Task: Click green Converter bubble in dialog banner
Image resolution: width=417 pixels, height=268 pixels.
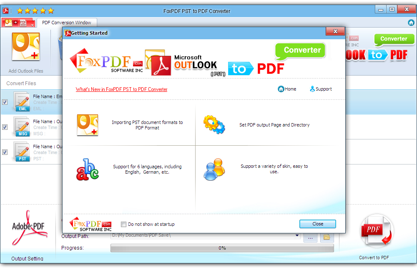Action: pyautogui.click(x=301, y=51)
